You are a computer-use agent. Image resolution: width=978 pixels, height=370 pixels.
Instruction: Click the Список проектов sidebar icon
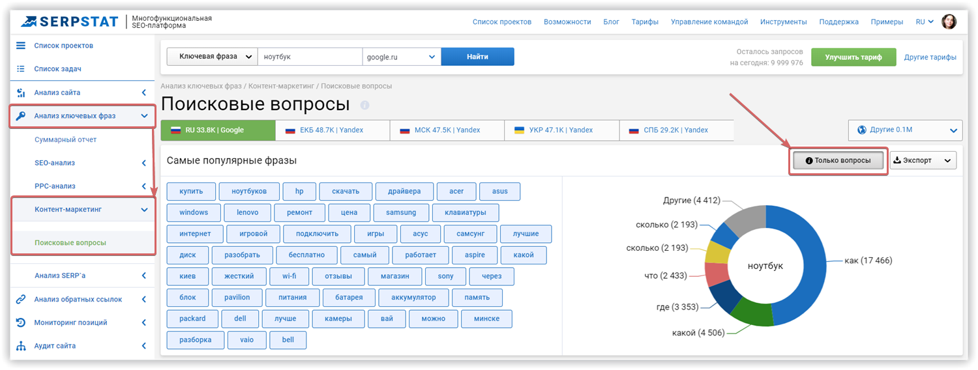(x=21, y=46)
